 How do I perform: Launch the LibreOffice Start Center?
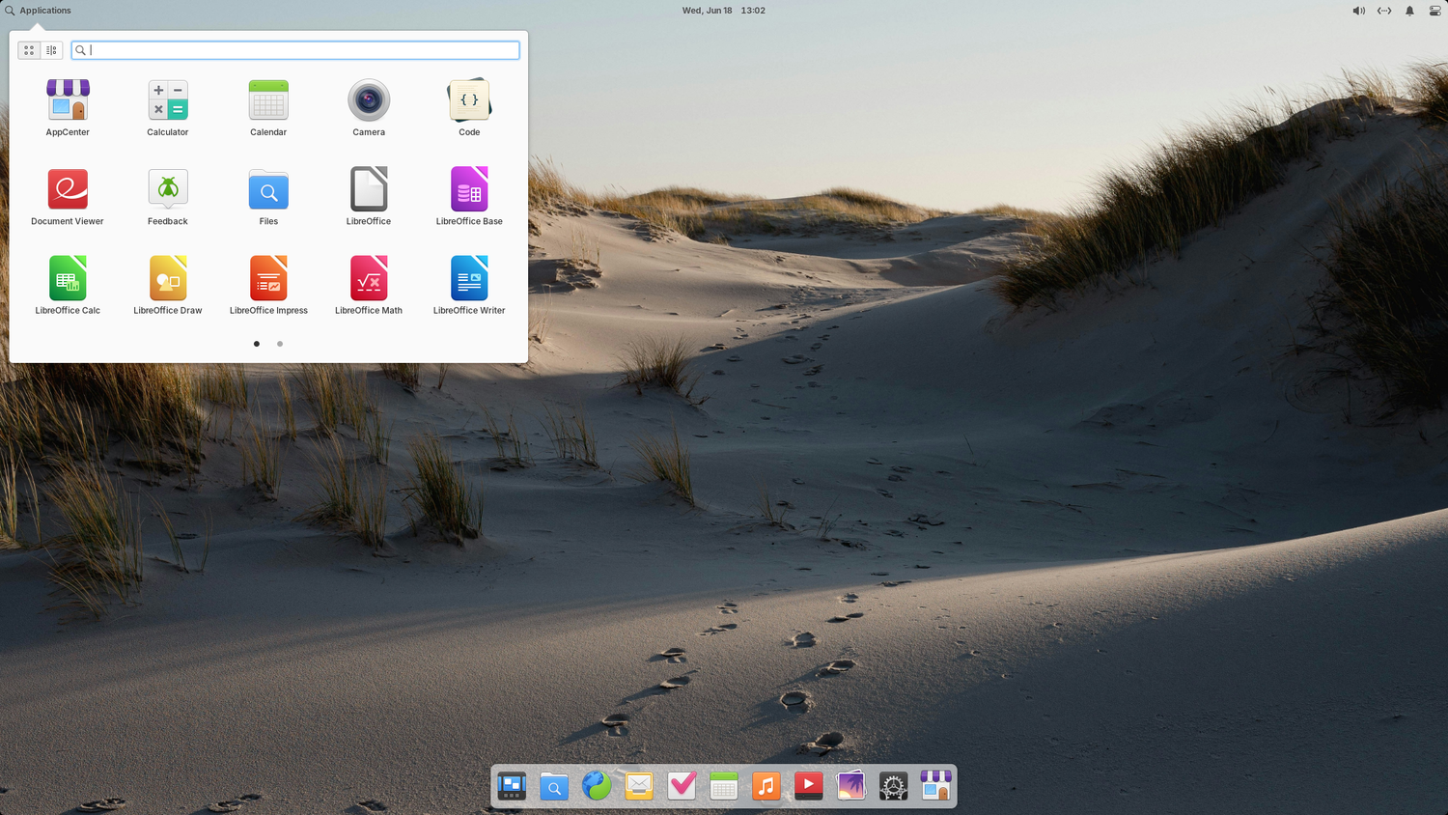coord(369,197)
